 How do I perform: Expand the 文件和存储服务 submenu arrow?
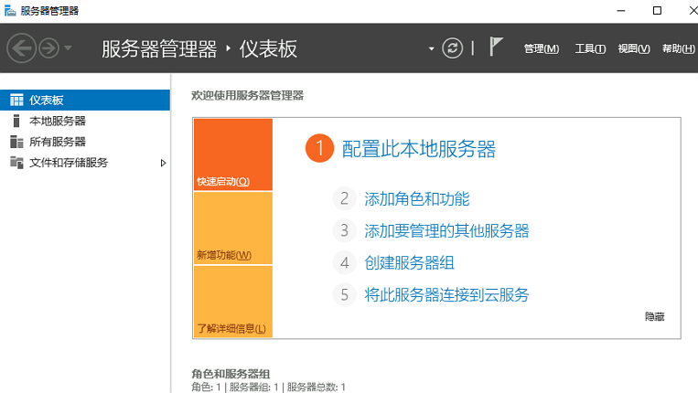(x=163, y=163)
